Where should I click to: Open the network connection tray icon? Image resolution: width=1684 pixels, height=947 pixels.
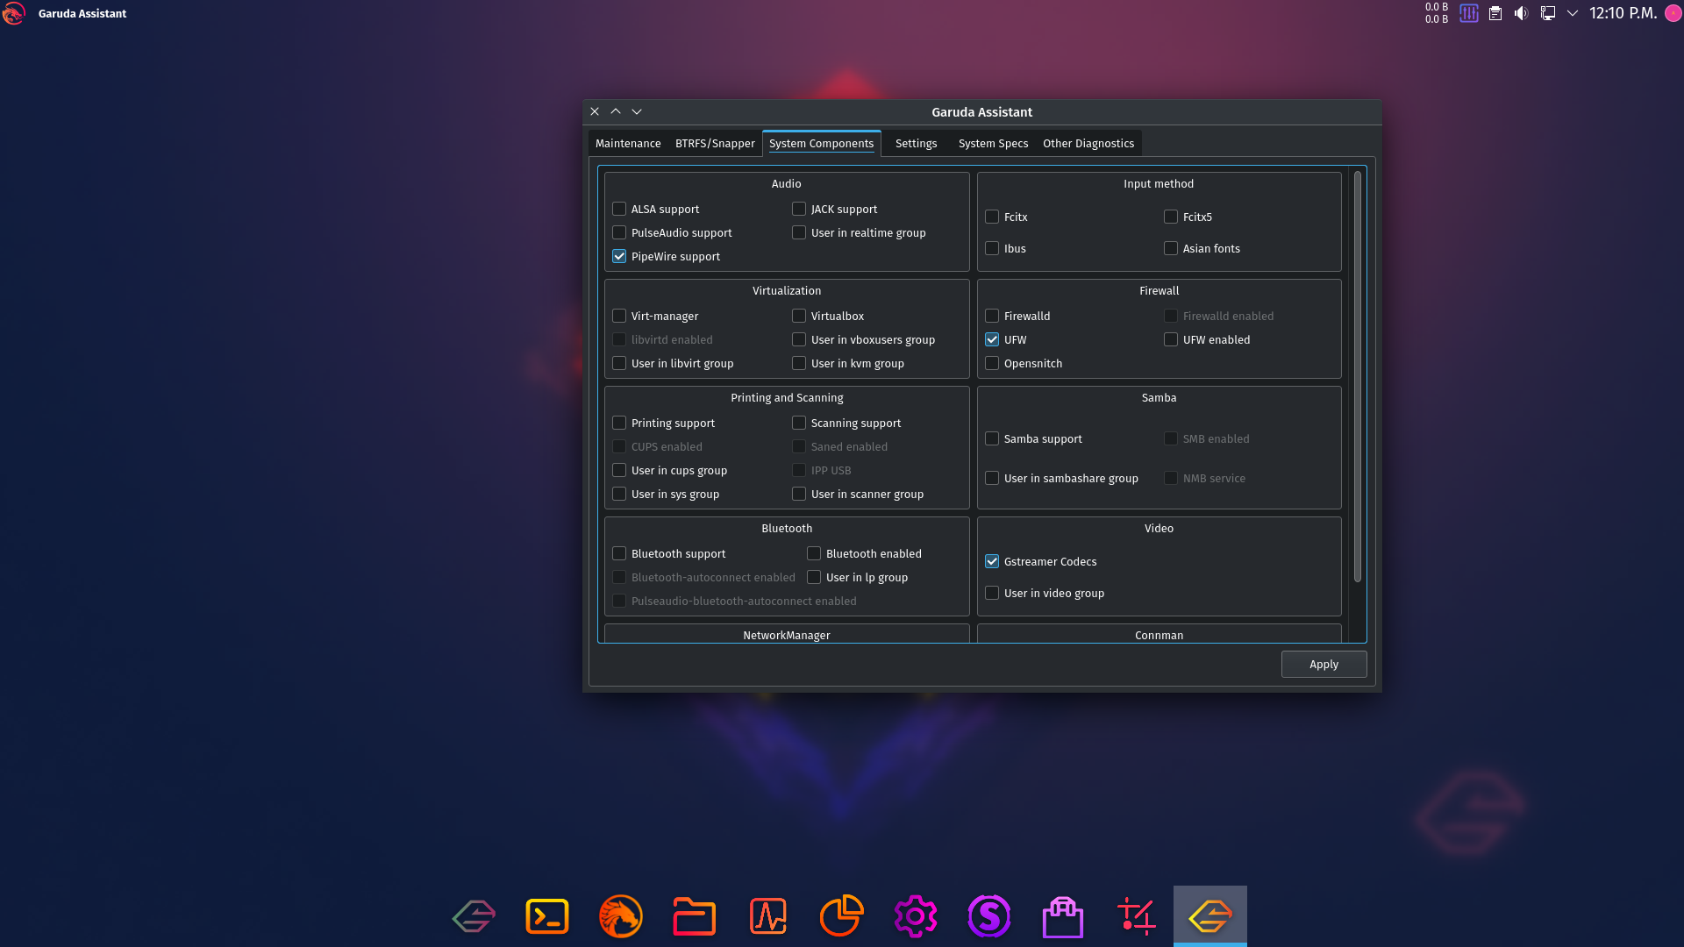click(x=1548, y=13)
